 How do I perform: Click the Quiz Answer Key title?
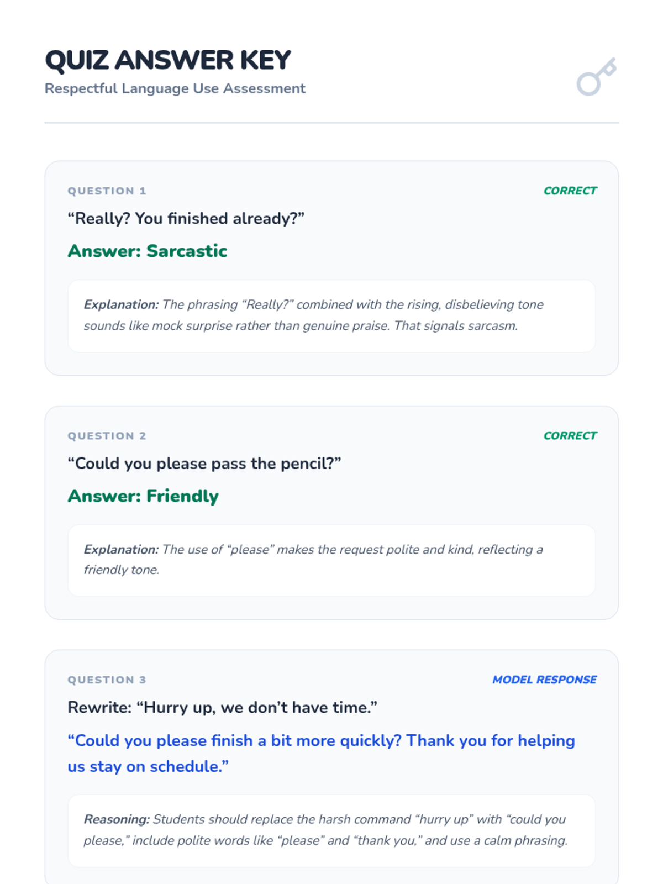pyautogui.click(x=168, y=60)
